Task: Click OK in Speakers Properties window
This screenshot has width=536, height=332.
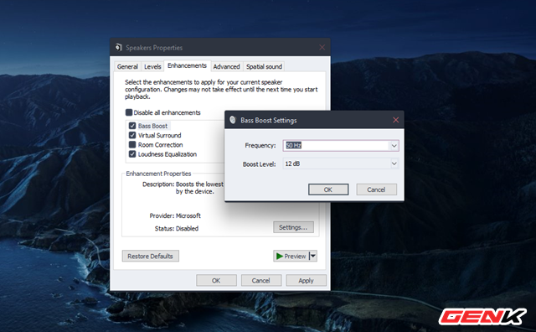Action: tap(216, 280)
